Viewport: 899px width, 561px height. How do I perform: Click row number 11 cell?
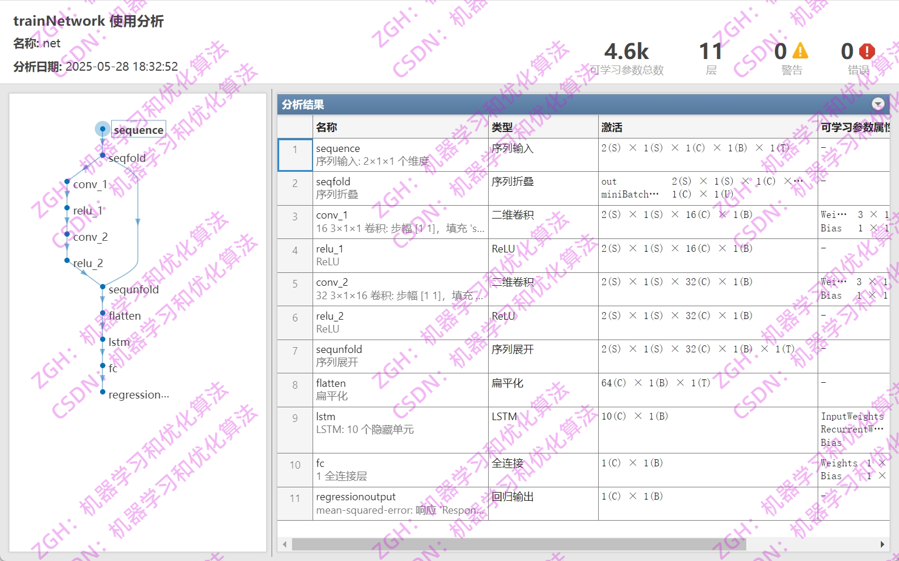pos(295,503)
